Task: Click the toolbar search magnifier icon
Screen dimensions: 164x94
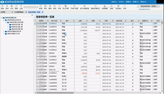Action: (24, 7)
